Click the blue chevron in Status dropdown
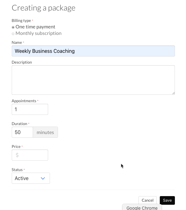The height and width of the screenshot is (210, 186). point(43,178)
